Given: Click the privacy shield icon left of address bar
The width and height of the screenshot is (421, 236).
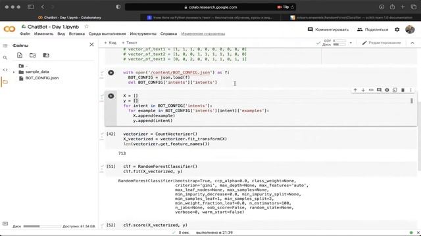Looking at the screenshot, I should [118, 7].
